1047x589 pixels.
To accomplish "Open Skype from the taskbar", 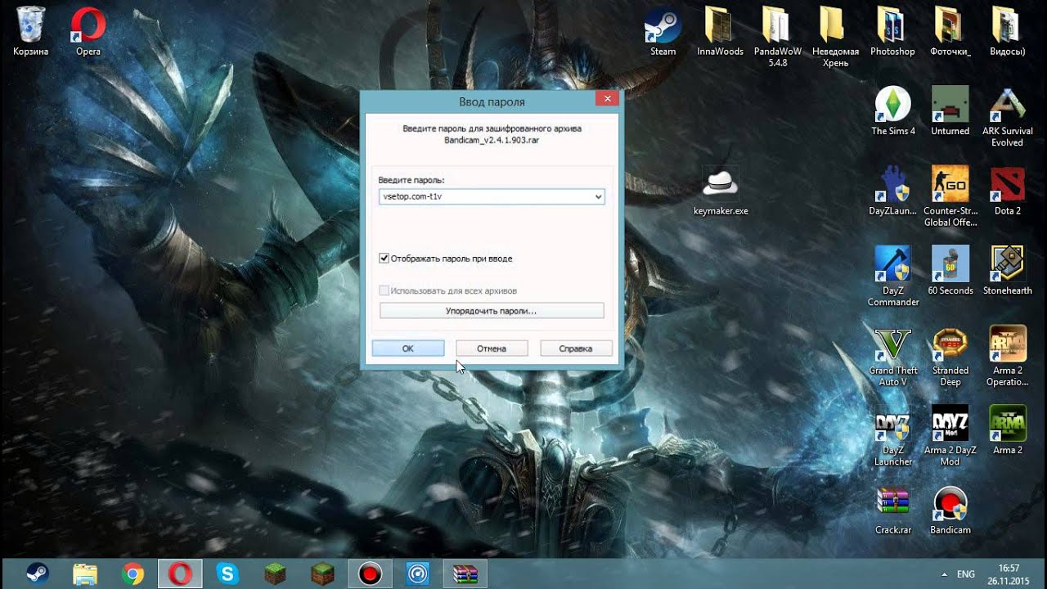I will click(227, 574).
